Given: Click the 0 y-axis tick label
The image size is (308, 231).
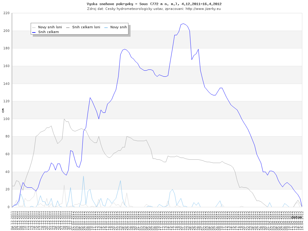Looking at the screenshot, I should coord(9,207).
